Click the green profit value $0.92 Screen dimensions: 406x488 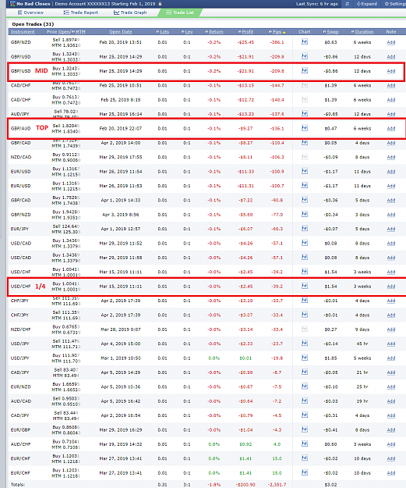point(245,444)
